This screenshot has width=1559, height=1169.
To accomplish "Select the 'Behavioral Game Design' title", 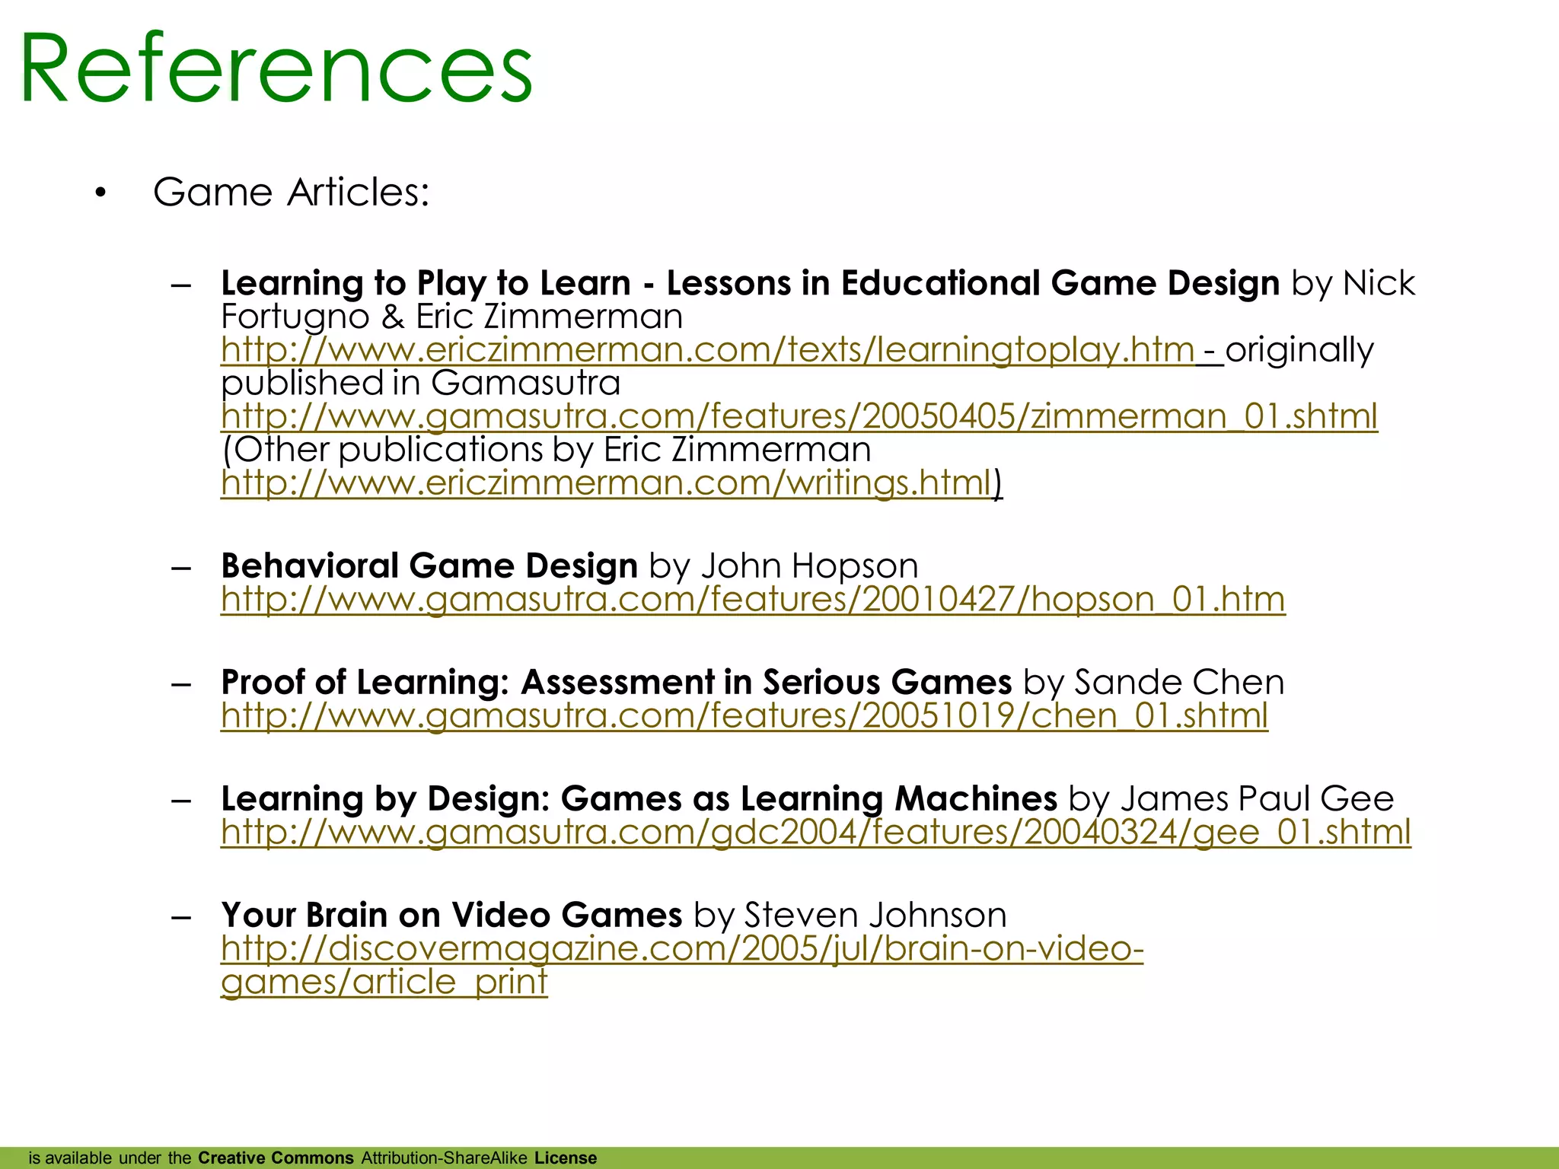I will (429, 566).
